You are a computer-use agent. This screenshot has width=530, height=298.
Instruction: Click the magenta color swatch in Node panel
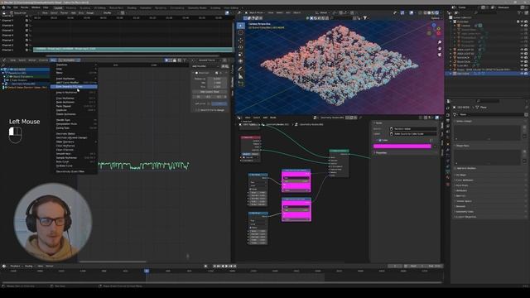coord(402,147)
